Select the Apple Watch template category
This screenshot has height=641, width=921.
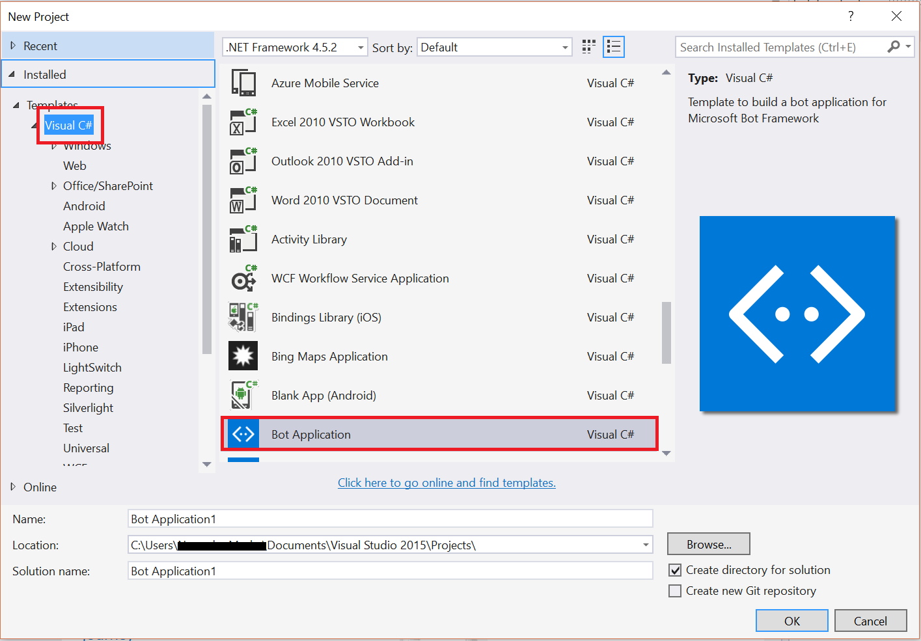[x=96, y=226]
